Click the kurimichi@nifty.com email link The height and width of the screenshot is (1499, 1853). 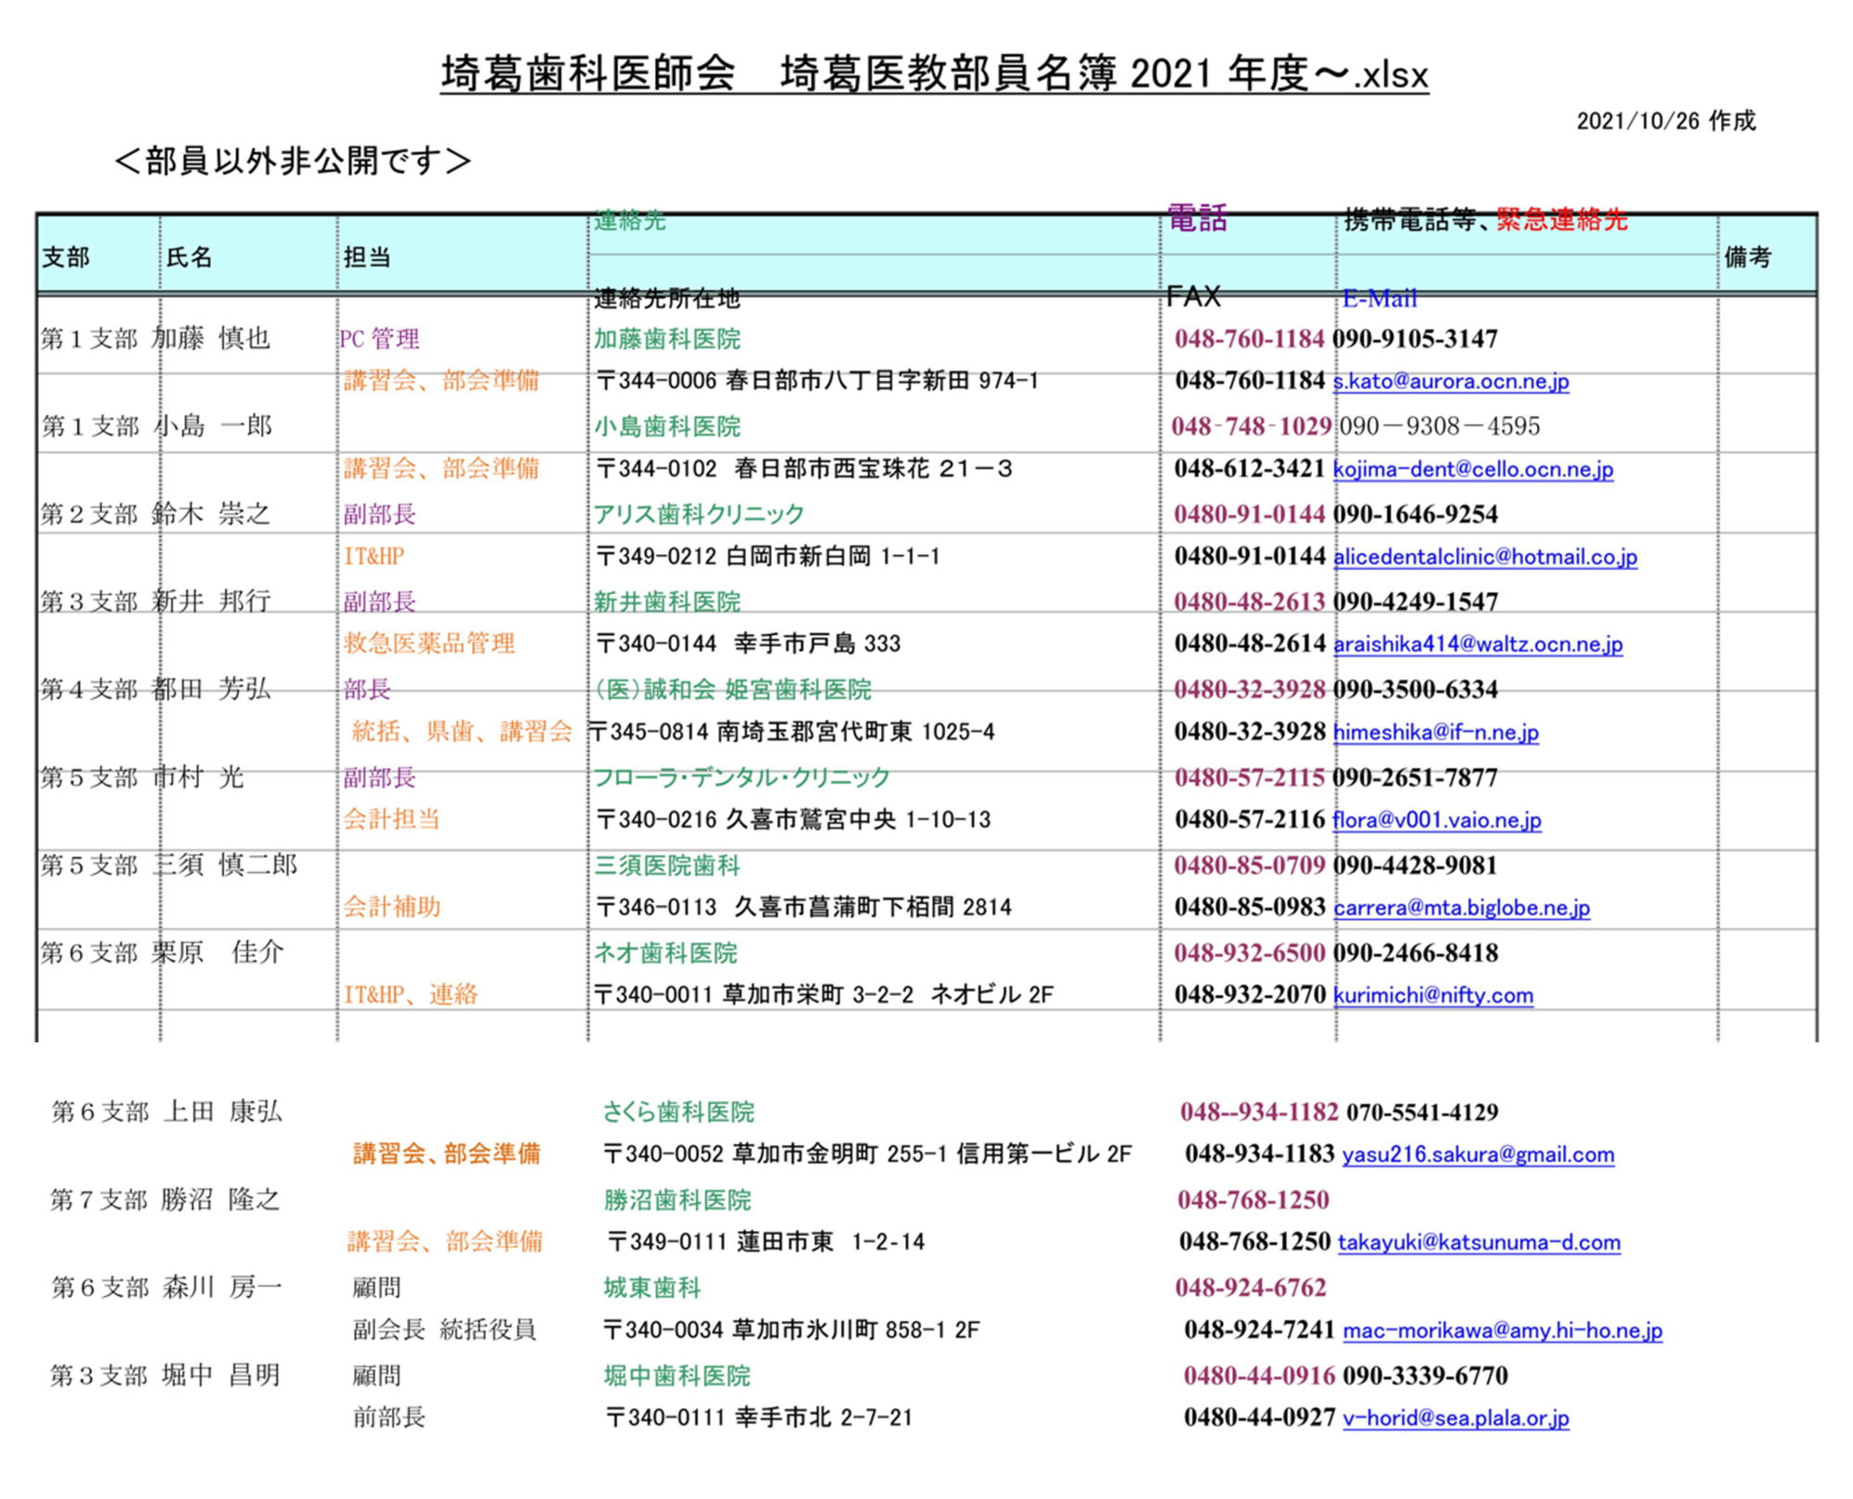tap(1433, 995)
